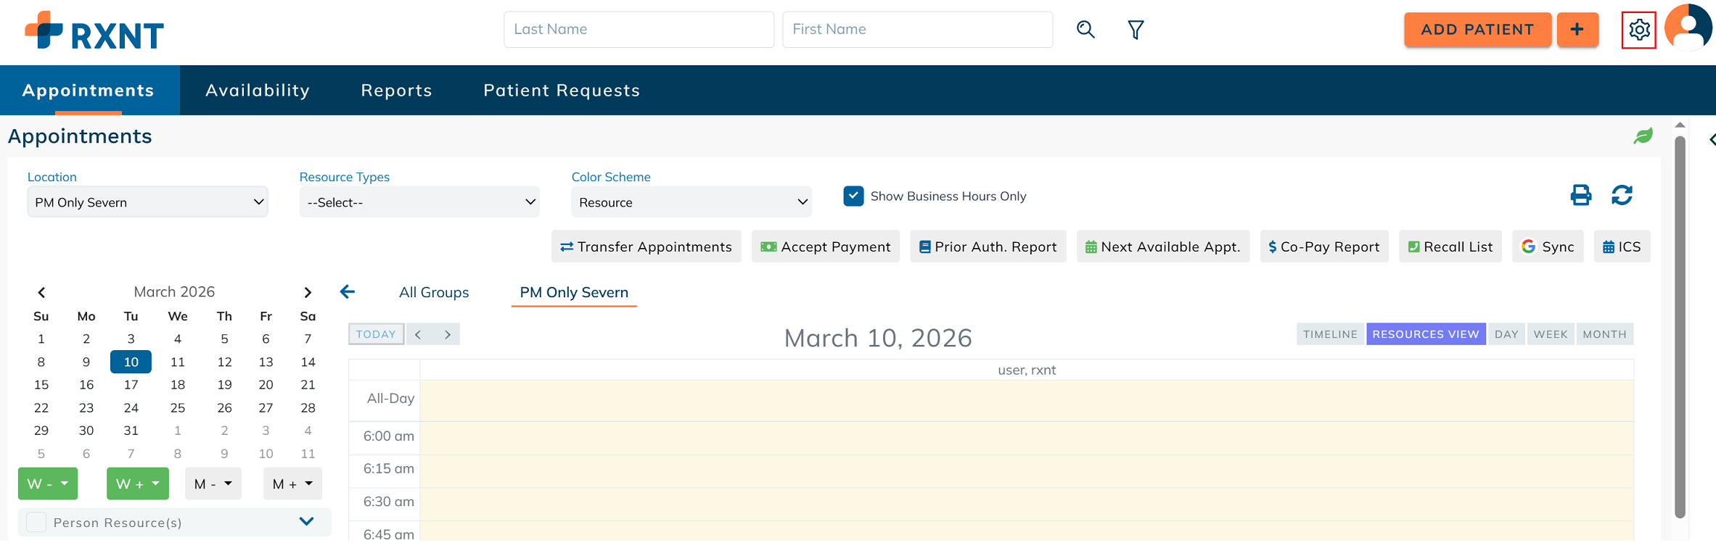Image resolution: width=1716 pixels, height=543 pixels.
Task: Open the Location dropdown
Action: pyautogui.click(x=147, y=202)
